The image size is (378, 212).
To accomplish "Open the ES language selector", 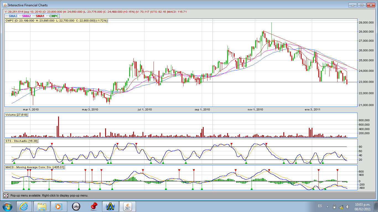I will 320,206.
